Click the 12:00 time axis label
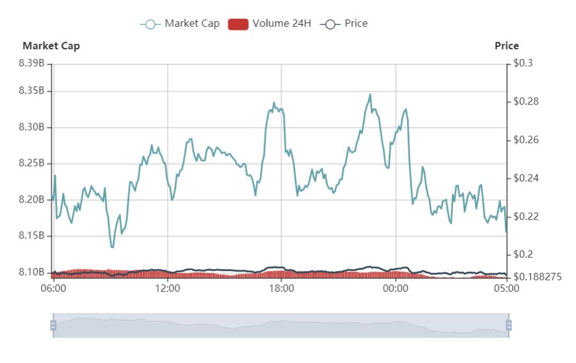 168,289
